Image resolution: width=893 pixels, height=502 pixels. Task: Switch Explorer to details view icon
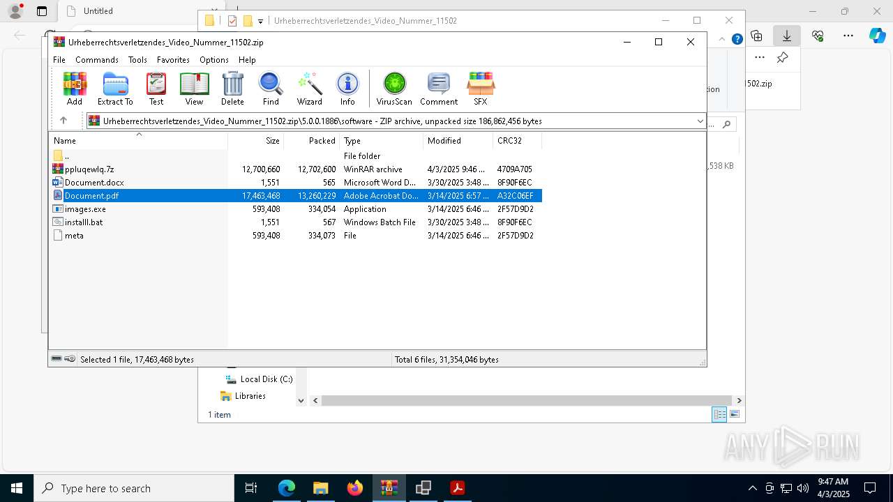(719, 415)
